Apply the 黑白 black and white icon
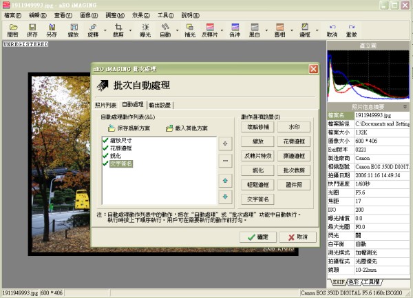The height and width of the screenshot is (298, 413). (x=255, y=30)
